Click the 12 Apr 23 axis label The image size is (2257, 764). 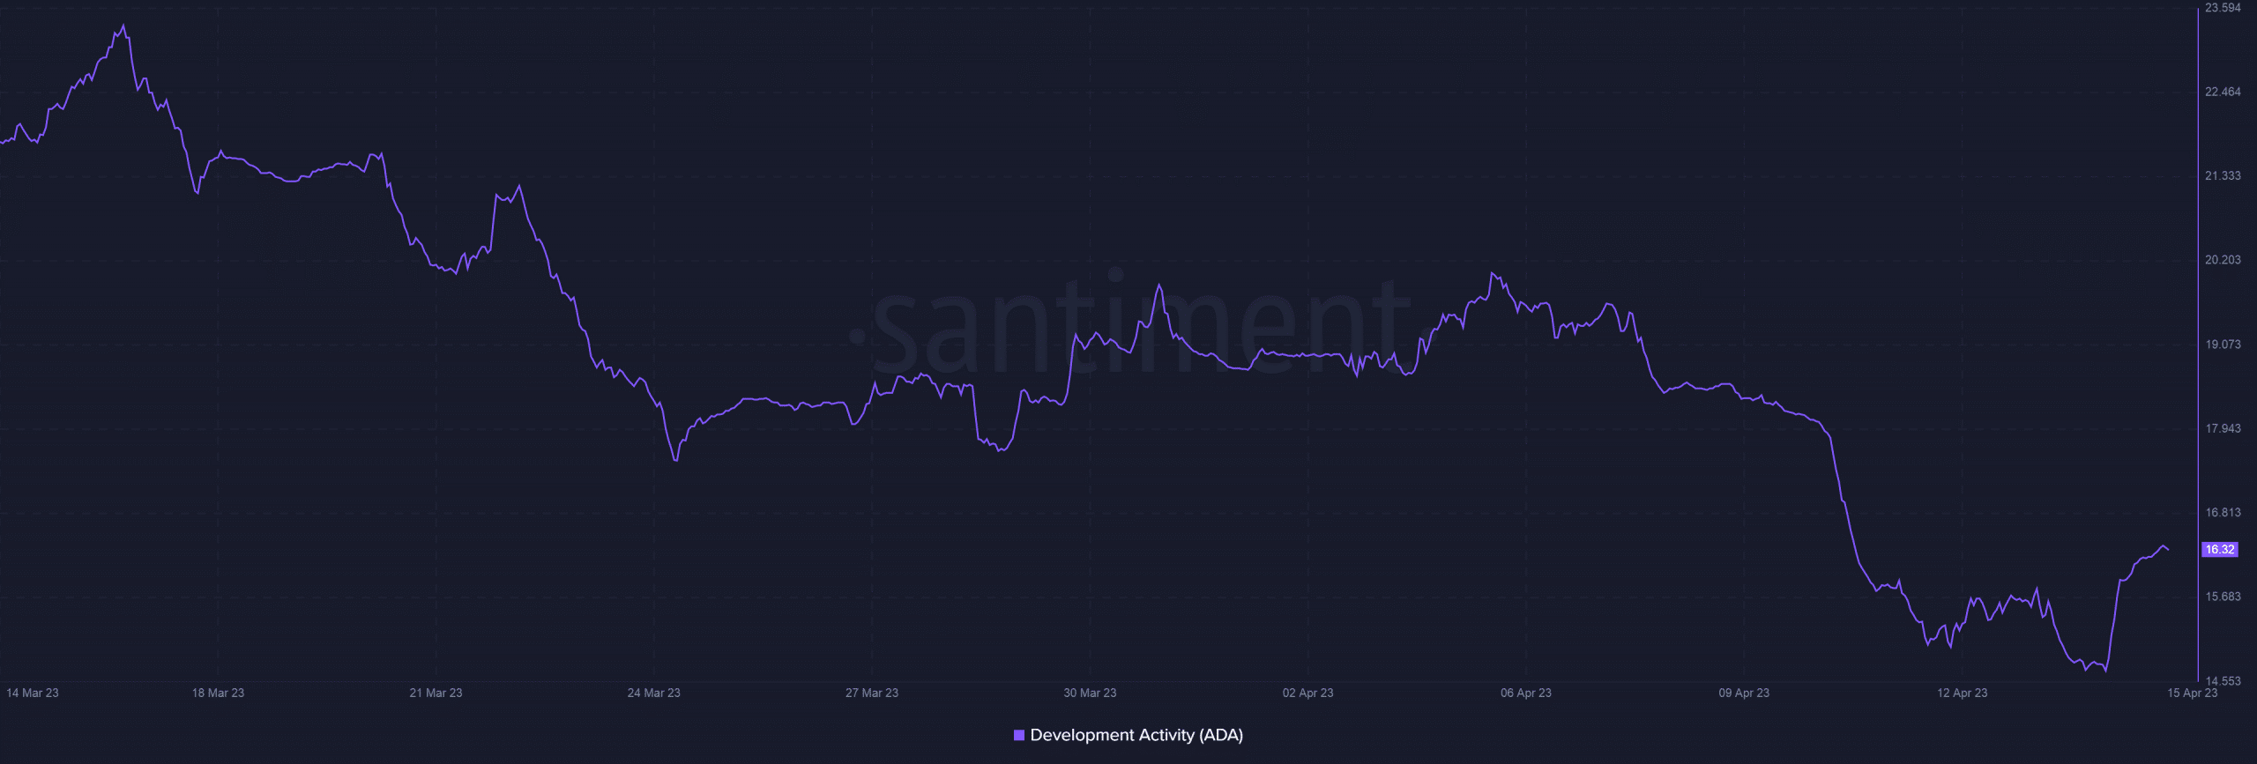click(x=1962, y=693)
